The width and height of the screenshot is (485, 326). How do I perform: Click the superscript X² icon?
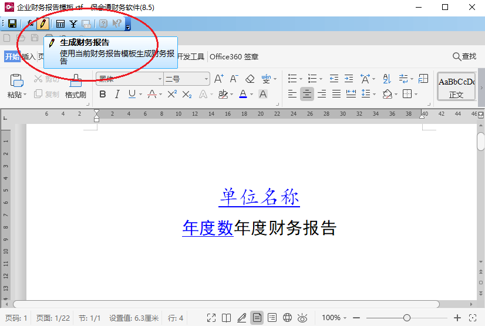pyautogui.click(x=172, y=94)
